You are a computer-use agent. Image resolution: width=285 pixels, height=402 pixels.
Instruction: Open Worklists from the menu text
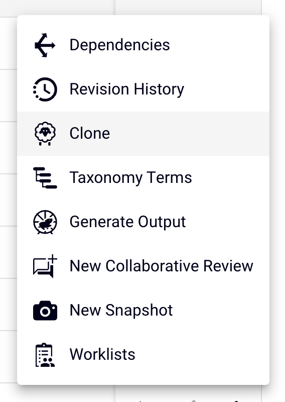(x=102, y=354)
